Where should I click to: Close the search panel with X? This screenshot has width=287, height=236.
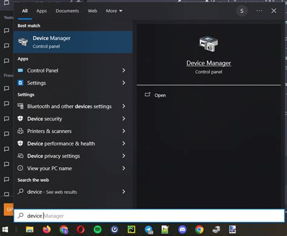tap(274, 11)
